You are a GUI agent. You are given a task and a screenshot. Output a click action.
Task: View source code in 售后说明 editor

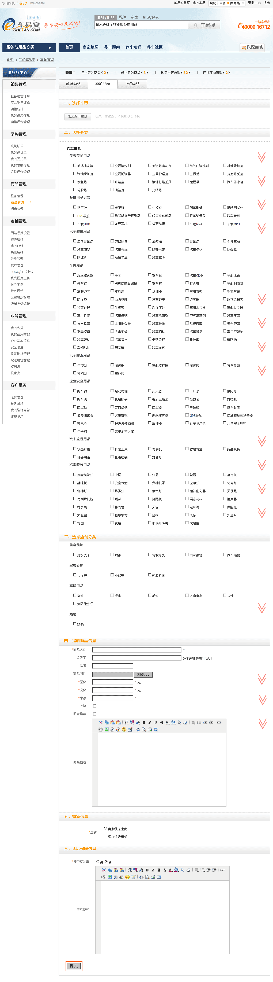pyautogui.click(x=141, y=877)
